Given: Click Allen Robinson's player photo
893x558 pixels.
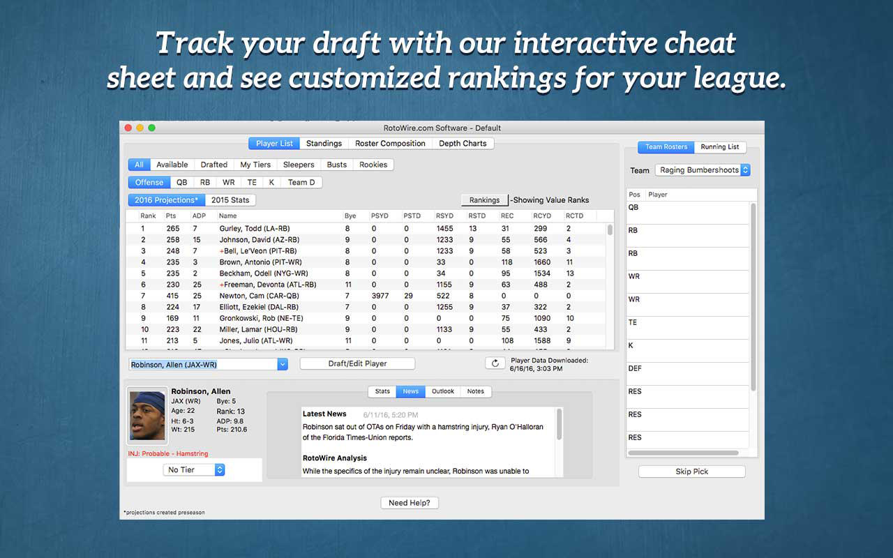Looking at the screenshot, I should pyautogui.click(x=147, y=415).
